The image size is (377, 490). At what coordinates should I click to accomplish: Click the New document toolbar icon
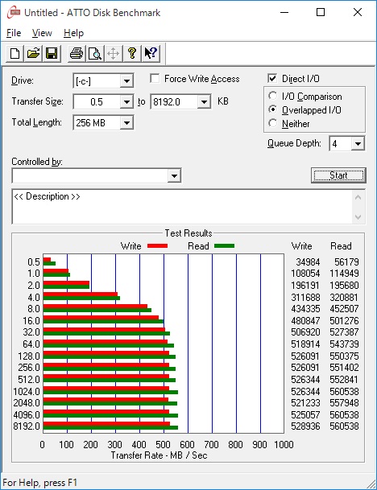14,53
